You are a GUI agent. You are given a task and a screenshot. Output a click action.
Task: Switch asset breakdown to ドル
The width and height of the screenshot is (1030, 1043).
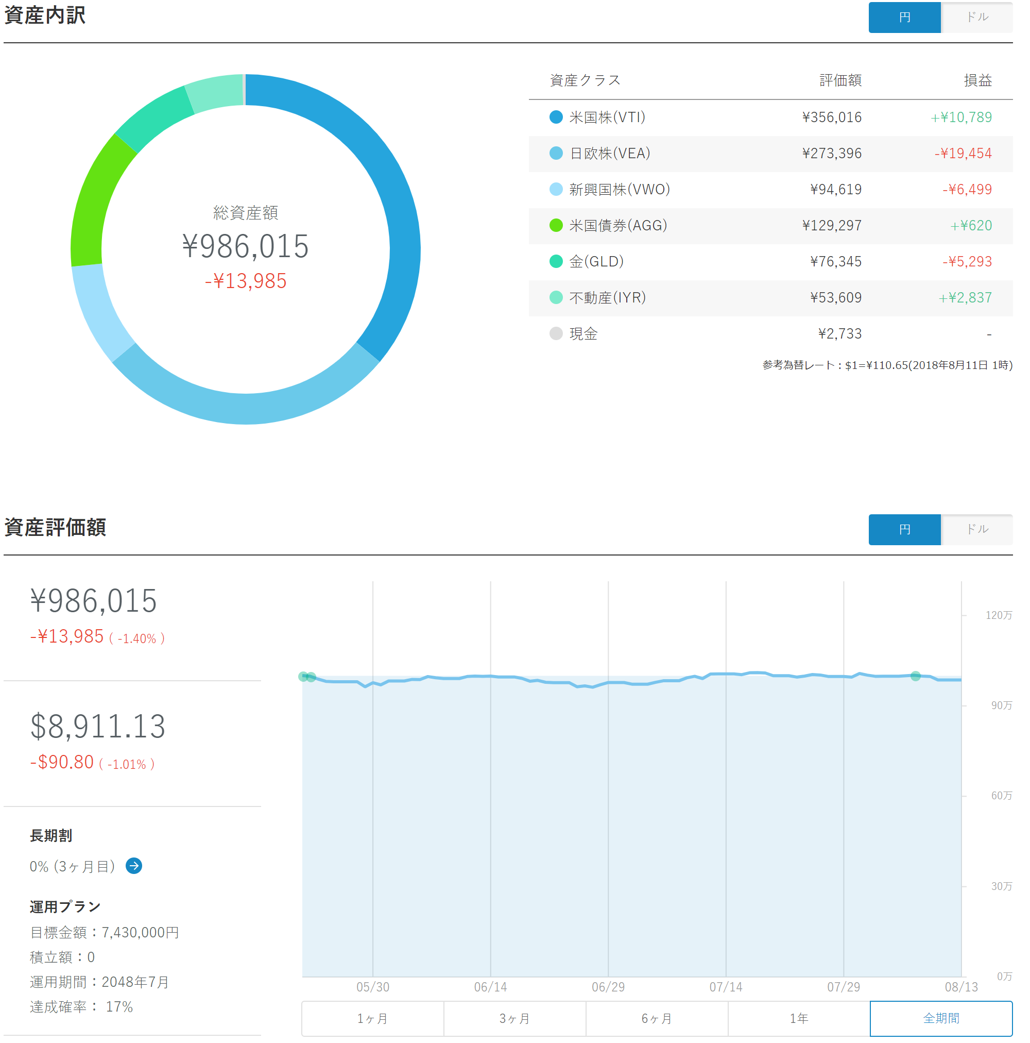pos(976,18)
